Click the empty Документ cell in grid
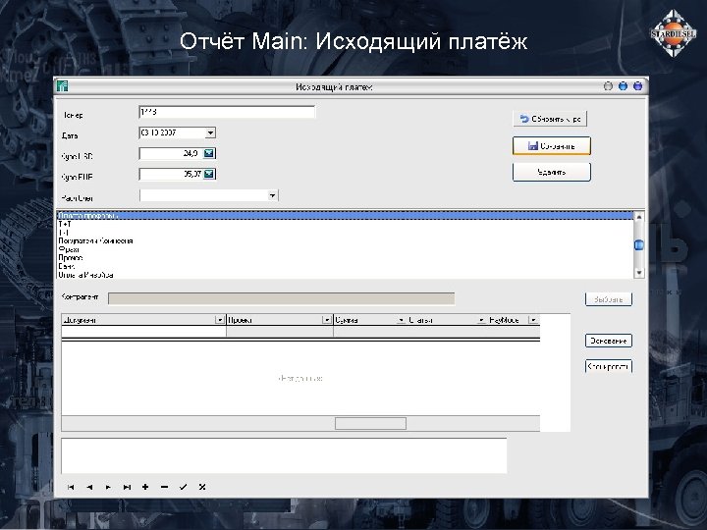Viewport: 707px width, 530px height. point(143,332)
